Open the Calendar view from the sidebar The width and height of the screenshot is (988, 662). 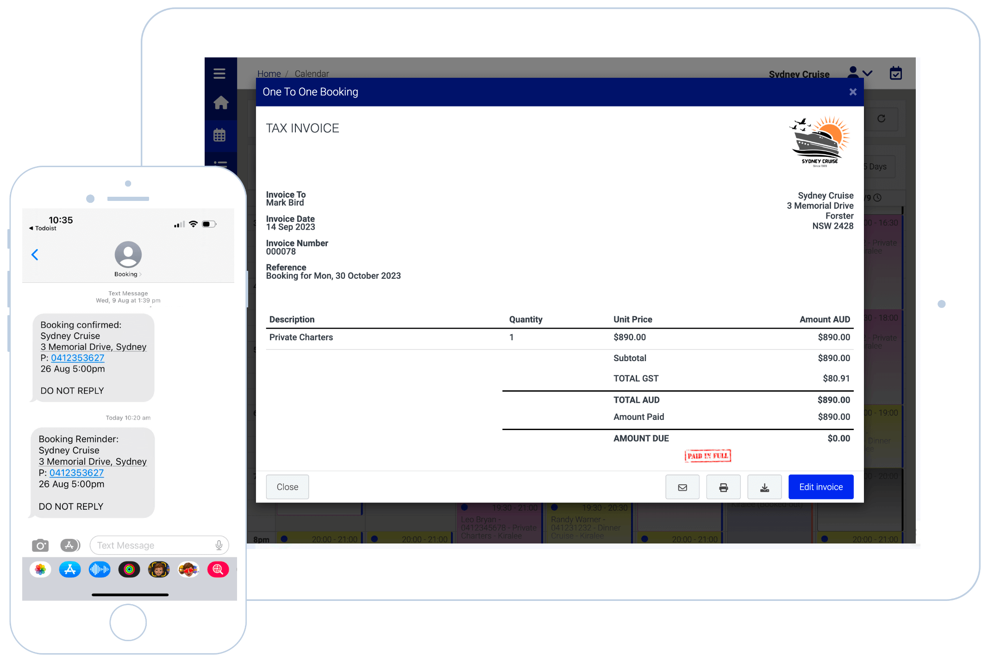coord(221,135)
